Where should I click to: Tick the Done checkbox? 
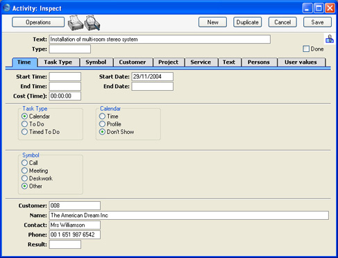coord(306,49)
